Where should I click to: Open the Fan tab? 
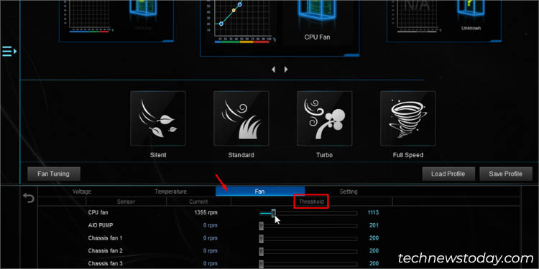pos(260,192)
